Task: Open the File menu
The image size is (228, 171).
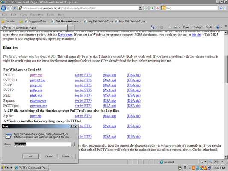Action: tap(4, 15)
